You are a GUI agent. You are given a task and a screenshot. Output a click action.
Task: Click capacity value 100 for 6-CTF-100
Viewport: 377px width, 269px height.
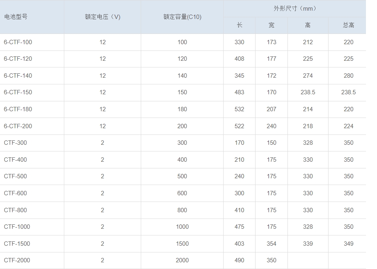pos(182,42)
